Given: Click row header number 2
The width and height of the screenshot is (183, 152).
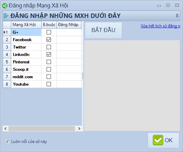Looking at the screenshot, I should pos(7,40).
